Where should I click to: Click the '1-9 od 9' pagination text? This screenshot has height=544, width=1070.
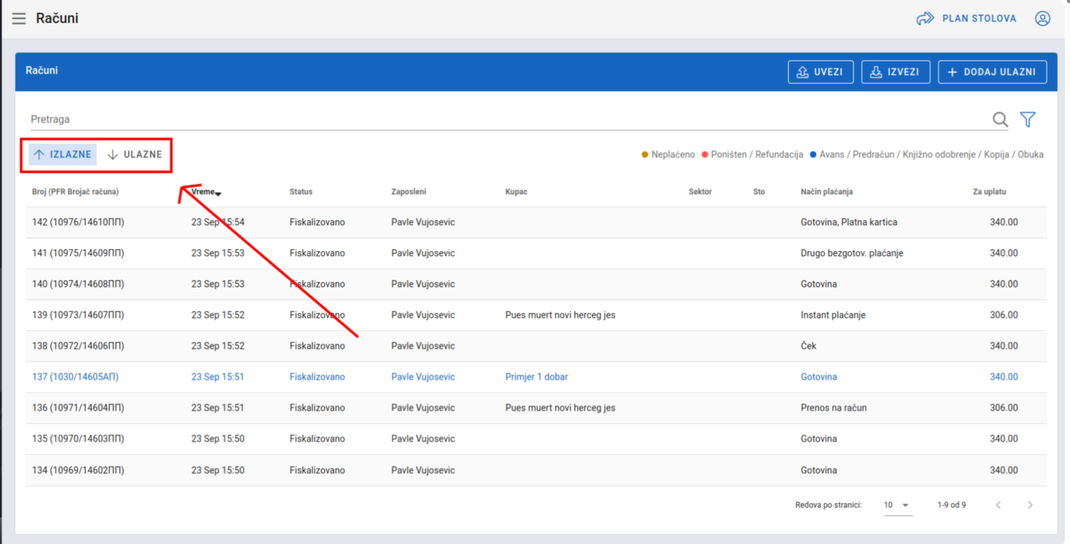tap(951, 505)
